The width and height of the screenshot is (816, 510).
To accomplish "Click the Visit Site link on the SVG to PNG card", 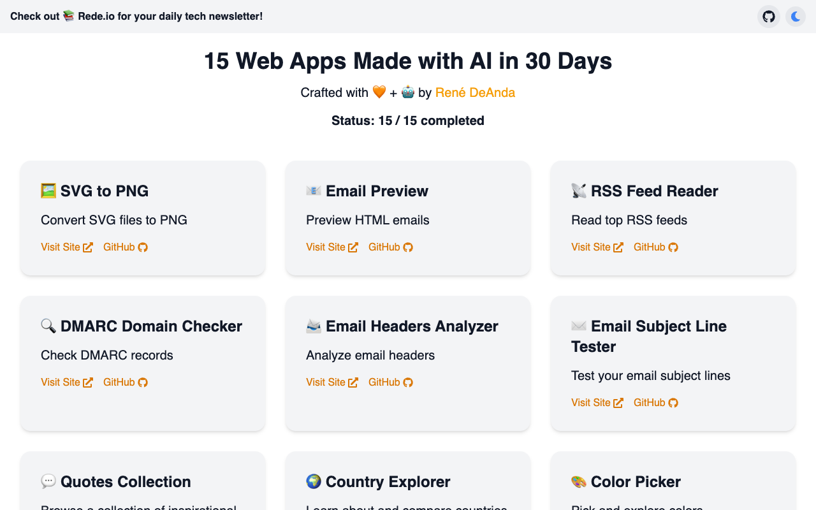I will tap(61, 247).
